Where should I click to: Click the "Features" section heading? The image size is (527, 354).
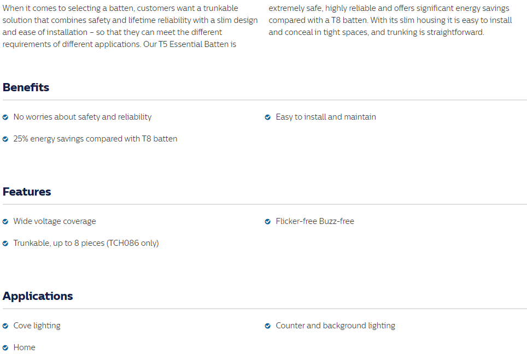coord(27,192)
